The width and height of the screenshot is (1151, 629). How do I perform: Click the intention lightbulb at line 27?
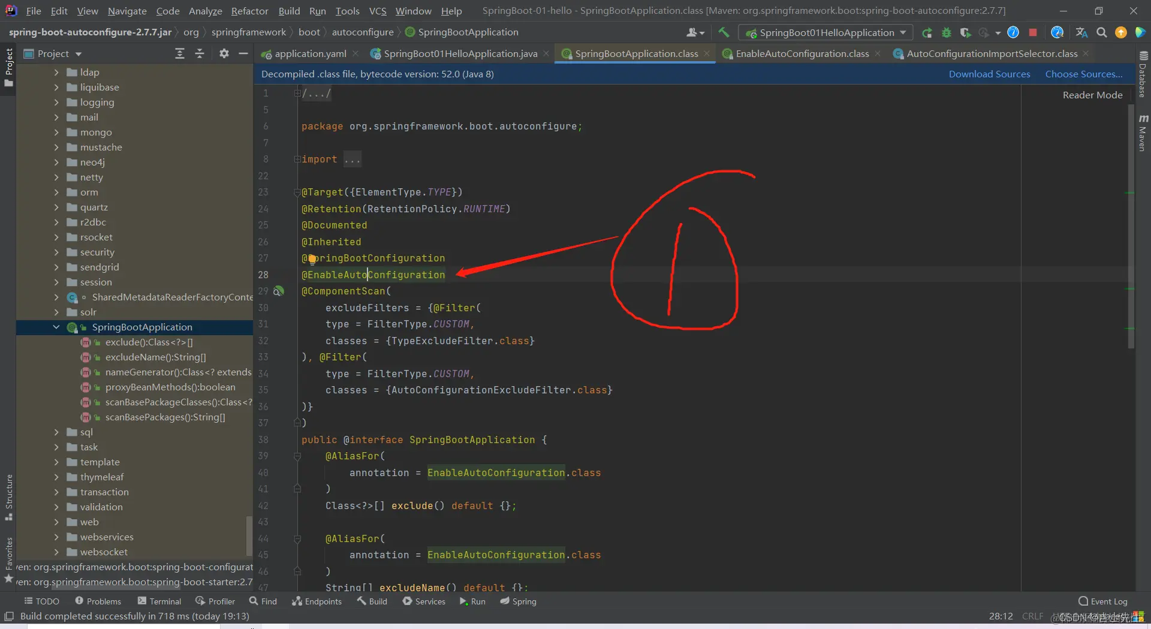[x=312, y=259]
